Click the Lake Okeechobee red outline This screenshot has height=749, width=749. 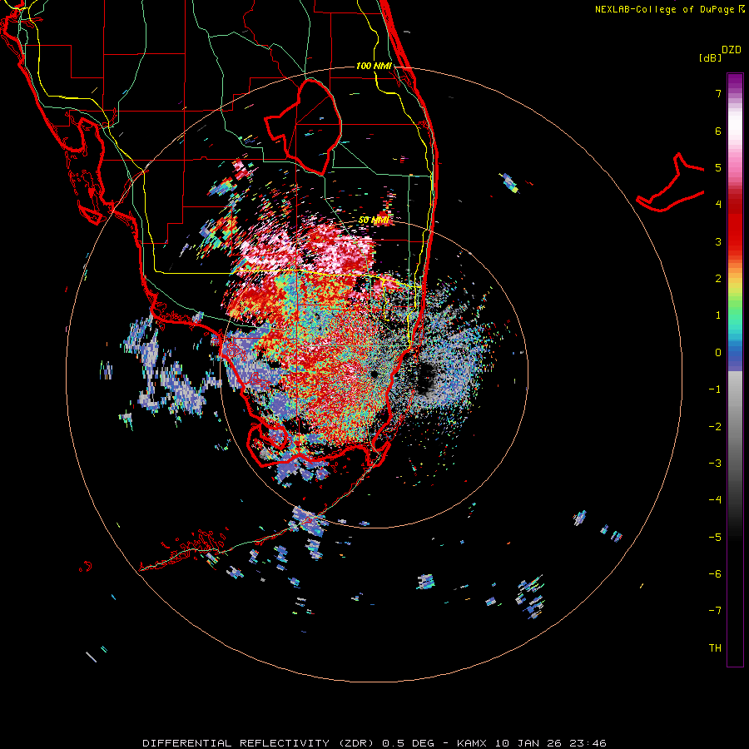click(x=303, y=126)
